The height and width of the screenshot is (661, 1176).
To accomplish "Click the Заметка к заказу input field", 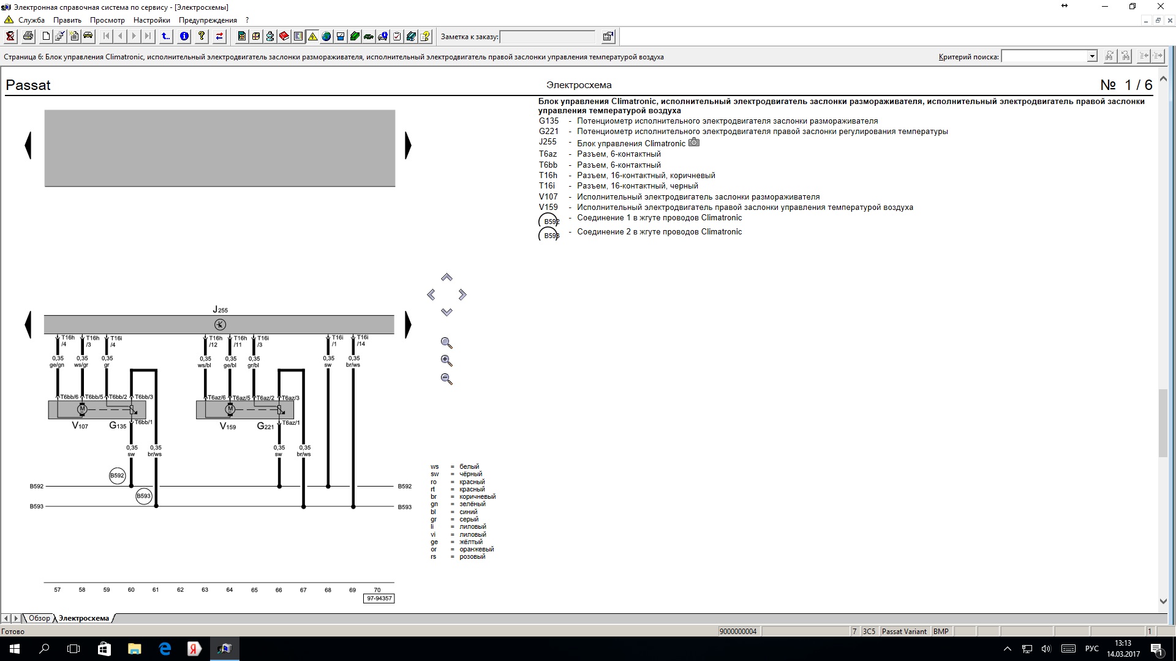I will 547,37.
